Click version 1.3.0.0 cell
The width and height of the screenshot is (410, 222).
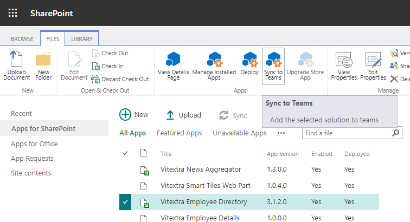[x=277, y=169]
